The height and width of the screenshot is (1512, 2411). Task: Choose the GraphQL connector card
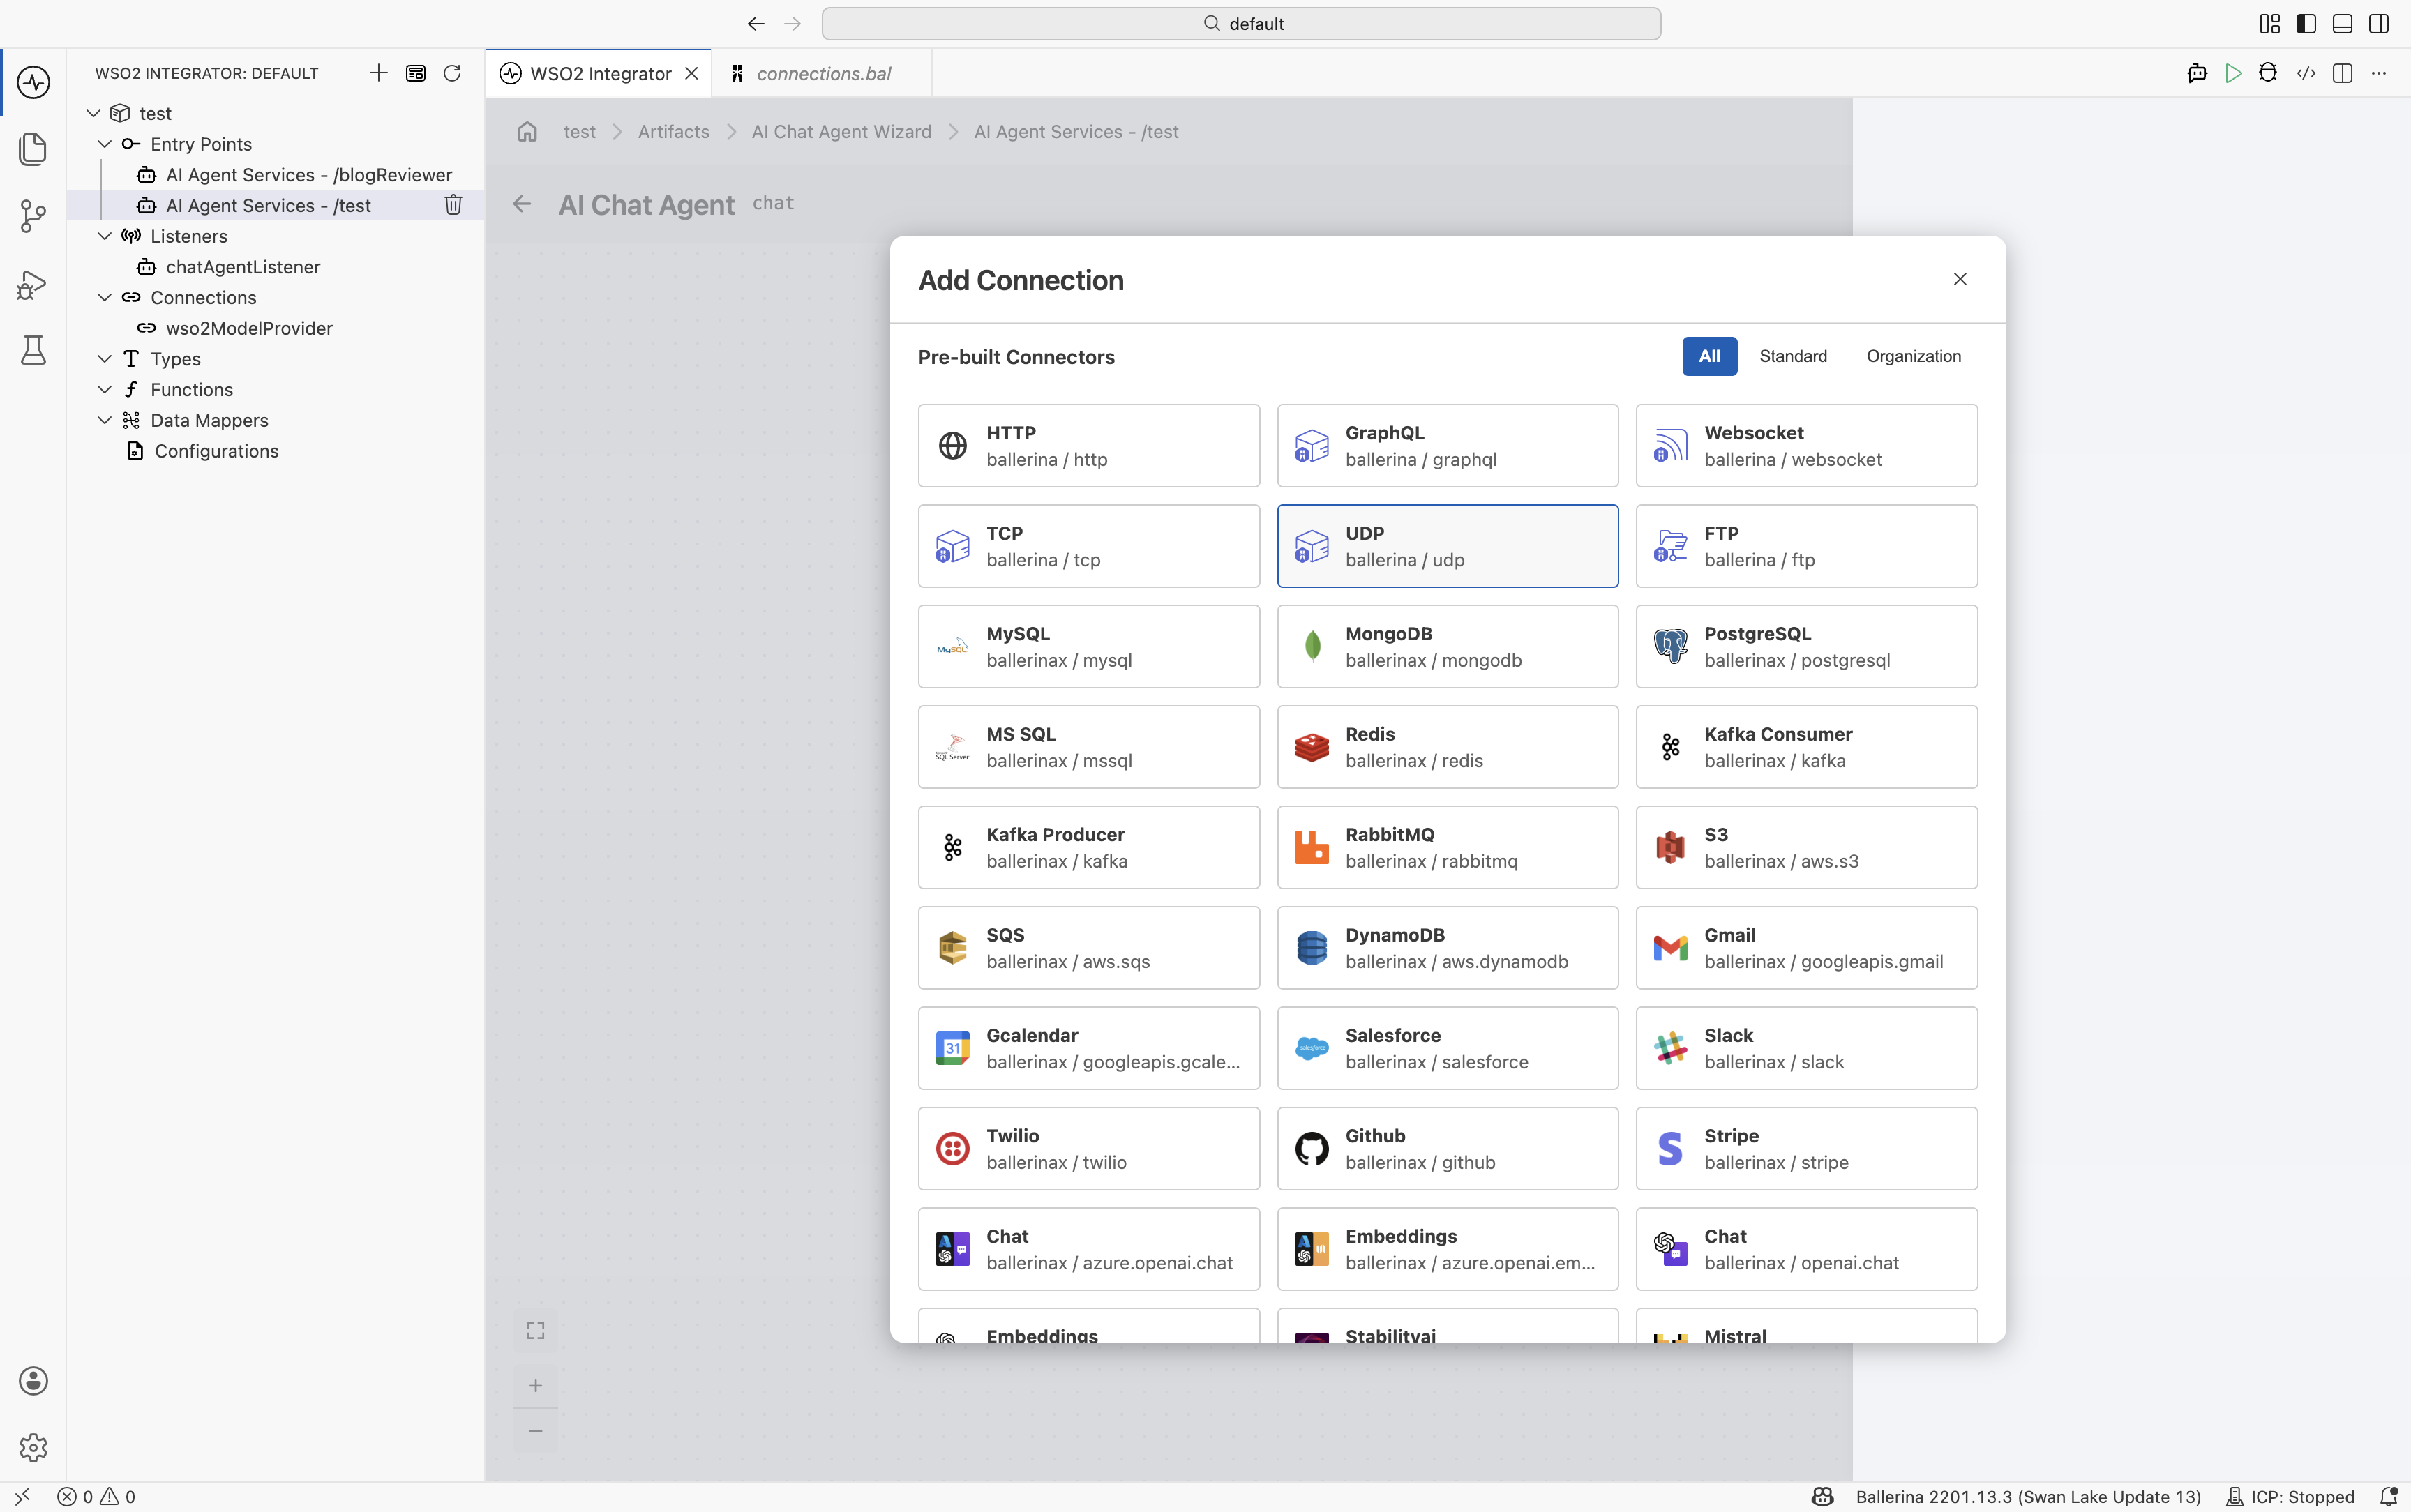[1447, 446]
